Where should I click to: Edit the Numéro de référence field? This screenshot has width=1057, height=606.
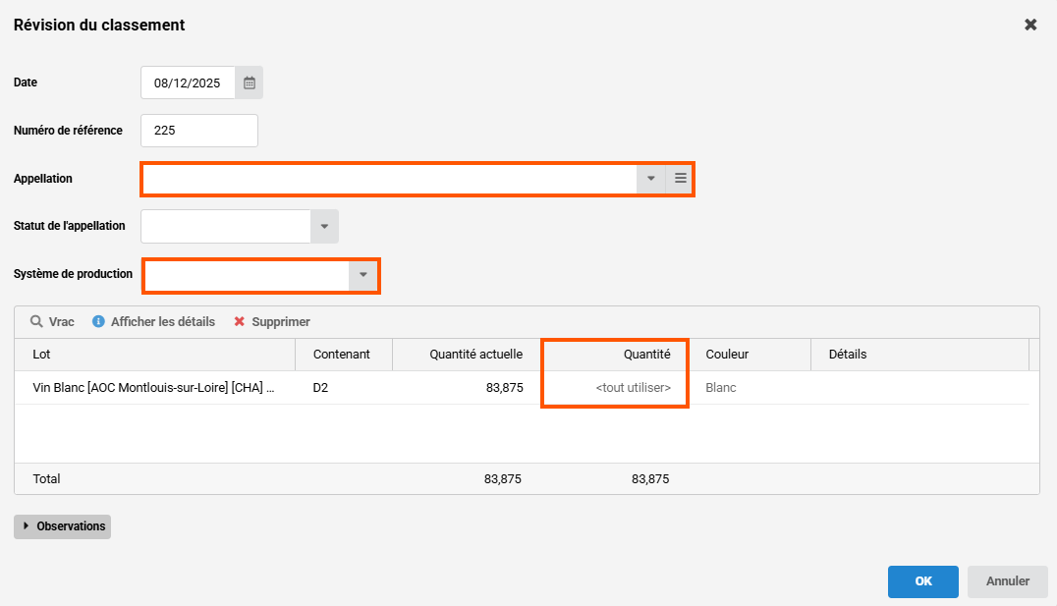199,131
